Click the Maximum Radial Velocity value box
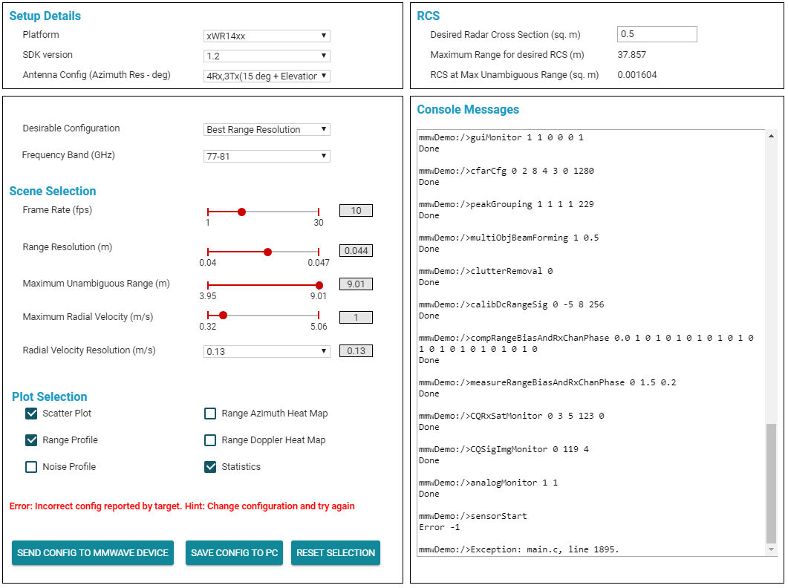788x588 pixels. pyautogui.click(x=356, y=317)
